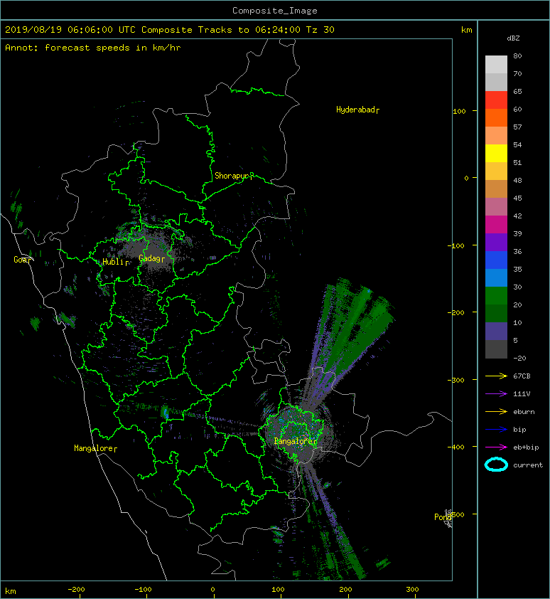Screen dimensions: 550x599
Task: Click the bip blue arrow legend icon
Action: coord(496,430)
